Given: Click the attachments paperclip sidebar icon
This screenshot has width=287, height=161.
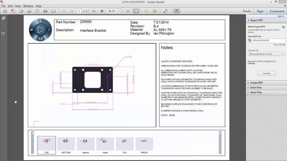Looking at the screenshot, I should click(x=3, y=26).
